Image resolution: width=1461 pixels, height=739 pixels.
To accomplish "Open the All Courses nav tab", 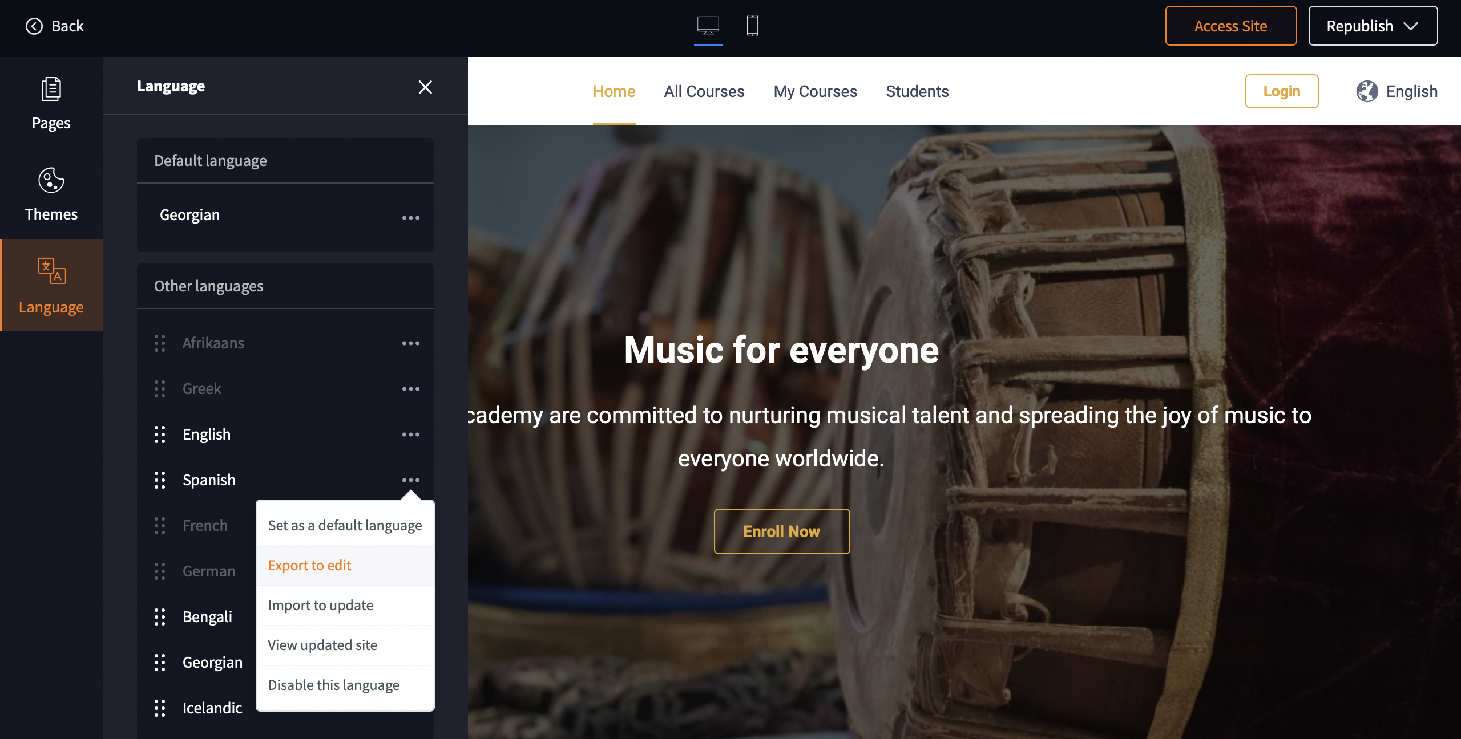I will 704,91.
